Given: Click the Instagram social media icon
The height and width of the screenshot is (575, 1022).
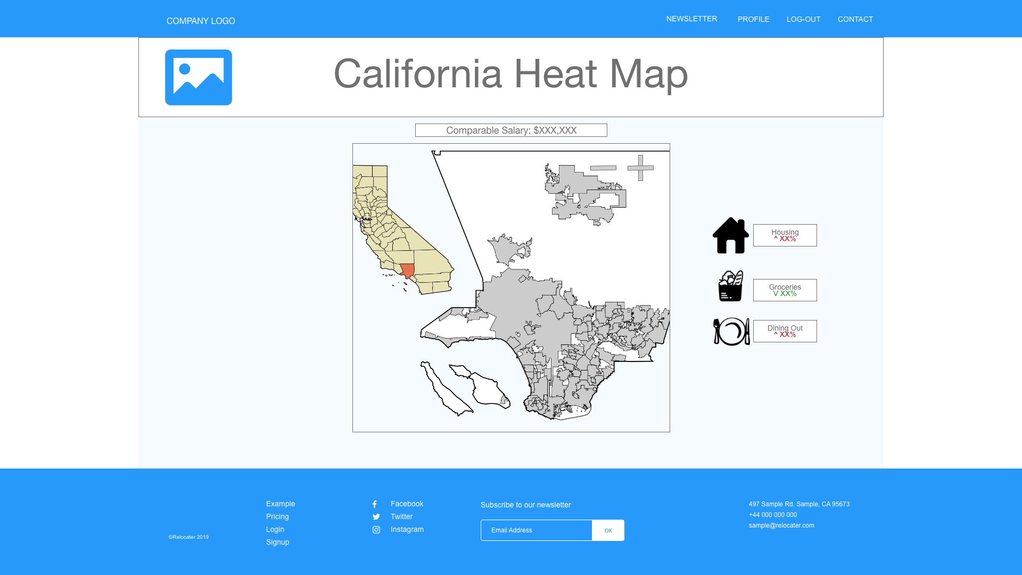Looking at the screenshot, I should [x=375, y=529].
